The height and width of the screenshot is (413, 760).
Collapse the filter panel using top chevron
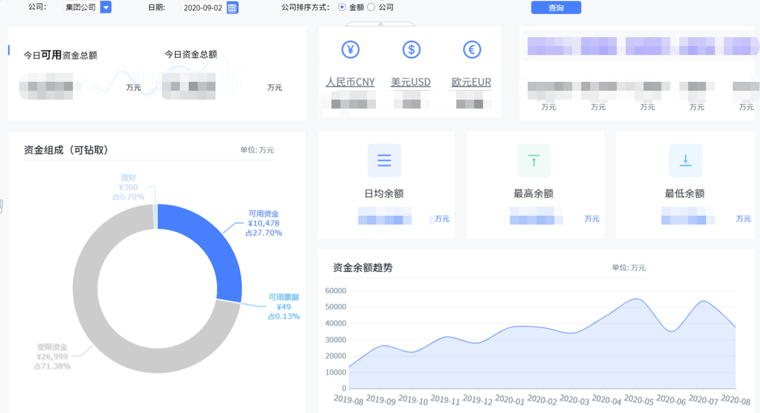[380, 24]
